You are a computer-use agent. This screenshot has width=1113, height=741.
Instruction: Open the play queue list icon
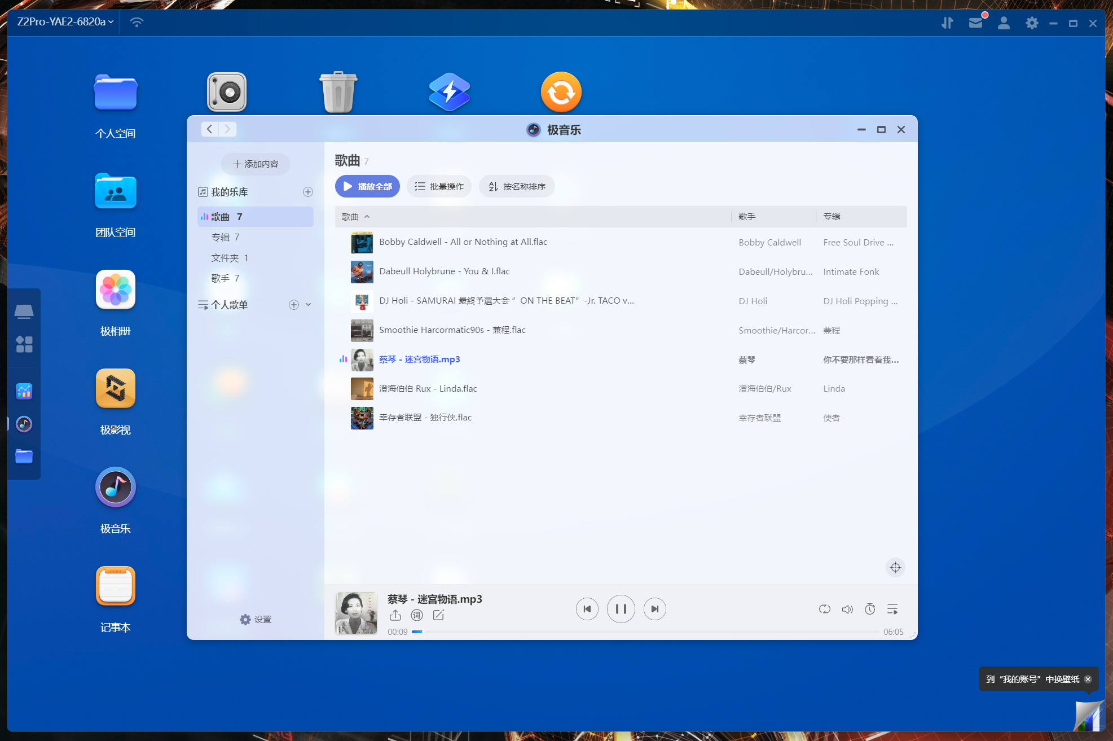point(892,609)
